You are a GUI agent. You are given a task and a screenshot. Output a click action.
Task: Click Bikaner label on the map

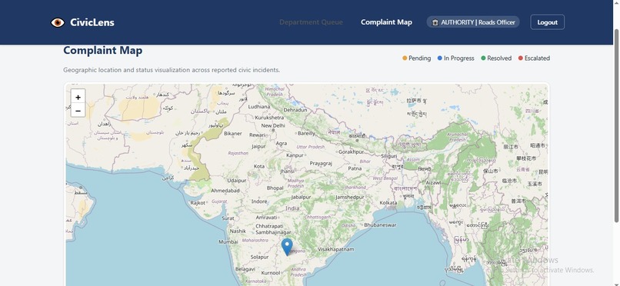click(232, 134)
